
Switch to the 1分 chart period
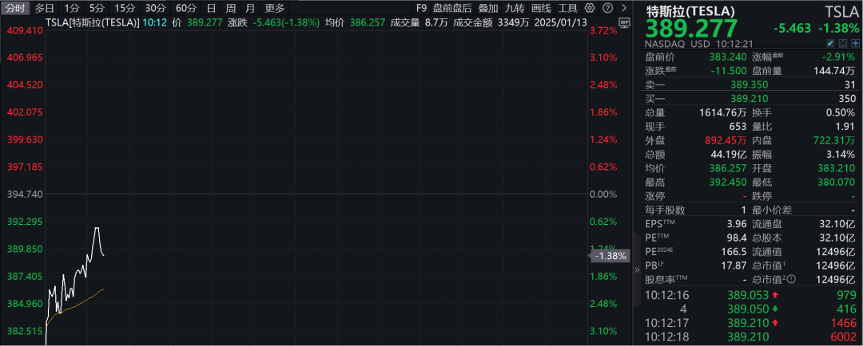[72, 8]
